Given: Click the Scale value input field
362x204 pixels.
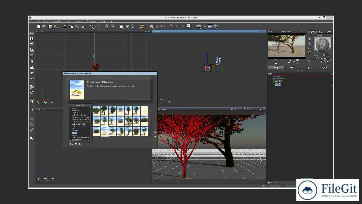Looking at the screenshot, I should point(326,55).
